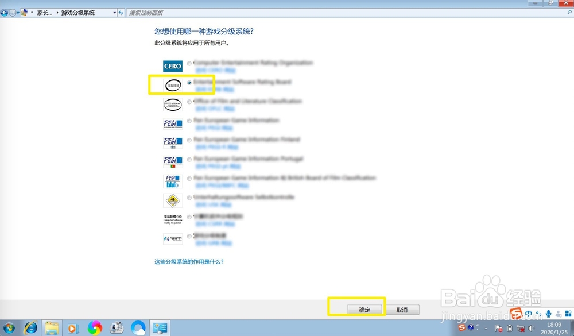Click the last rating logo in the list
574x336 pixels.
click(x=173, y=239)
